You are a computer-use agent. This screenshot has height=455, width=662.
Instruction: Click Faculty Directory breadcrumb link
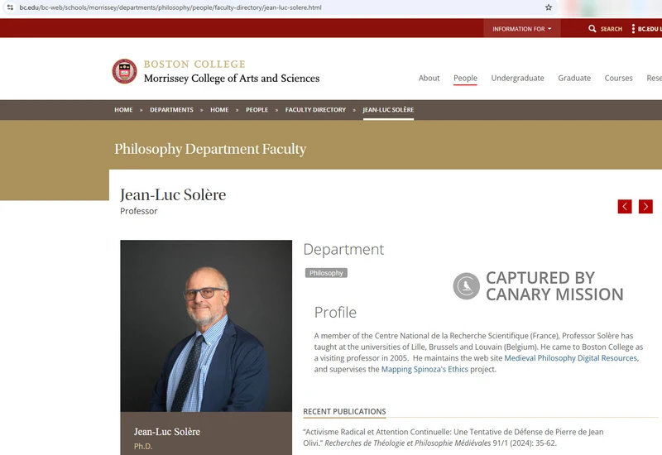click(x=315, y=110)
